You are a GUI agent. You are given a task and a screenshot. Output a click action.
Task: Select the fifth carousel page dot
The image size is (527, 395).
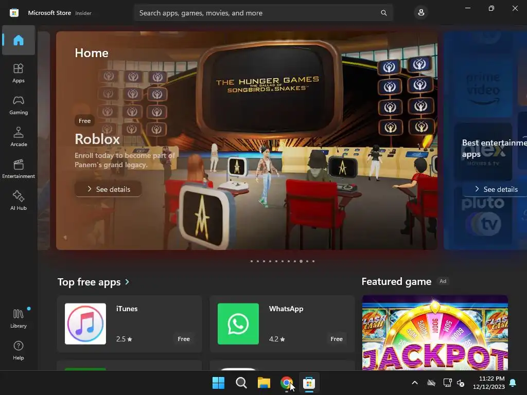pos(276,261)
